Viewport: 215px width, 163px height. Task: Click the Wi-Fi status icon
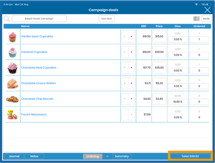[x=196, y=5]
